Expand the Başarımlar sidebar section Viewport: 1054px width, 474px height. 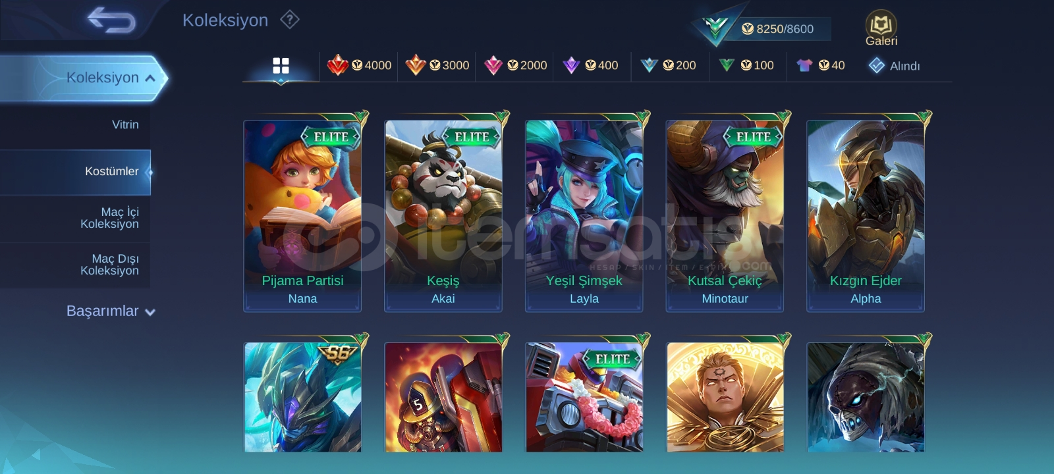111,311
